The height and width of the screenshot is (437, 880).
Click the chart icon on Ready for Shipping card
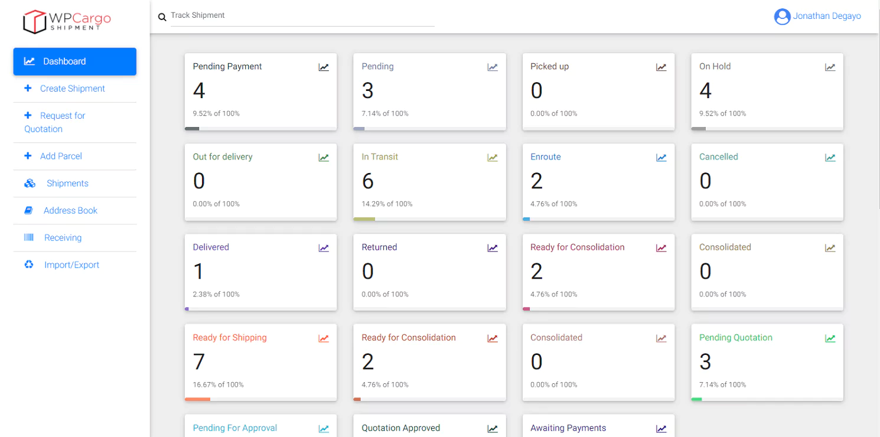click(x=324, y=338)
